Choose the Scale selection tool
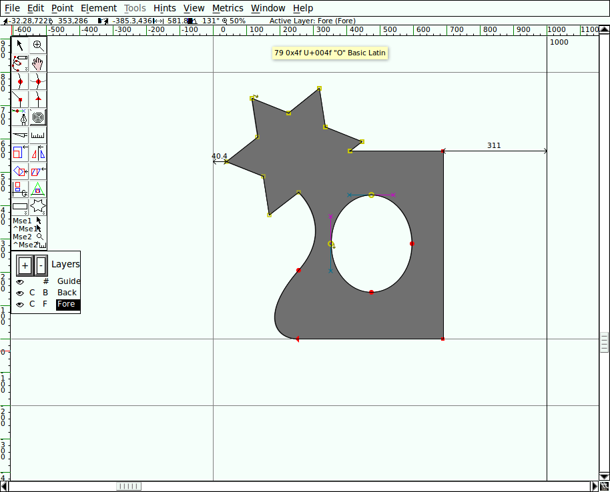The height and width of the screenshot is (492, 610). click(x=20, y=153)
